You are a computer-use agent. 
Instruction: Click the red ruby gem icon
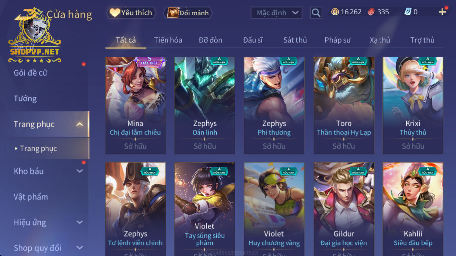pos(371,12)
